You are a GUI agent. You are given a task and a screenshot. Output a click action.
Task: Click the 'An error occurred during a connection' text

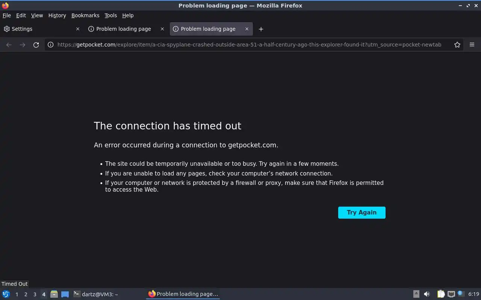click(186, 145)
